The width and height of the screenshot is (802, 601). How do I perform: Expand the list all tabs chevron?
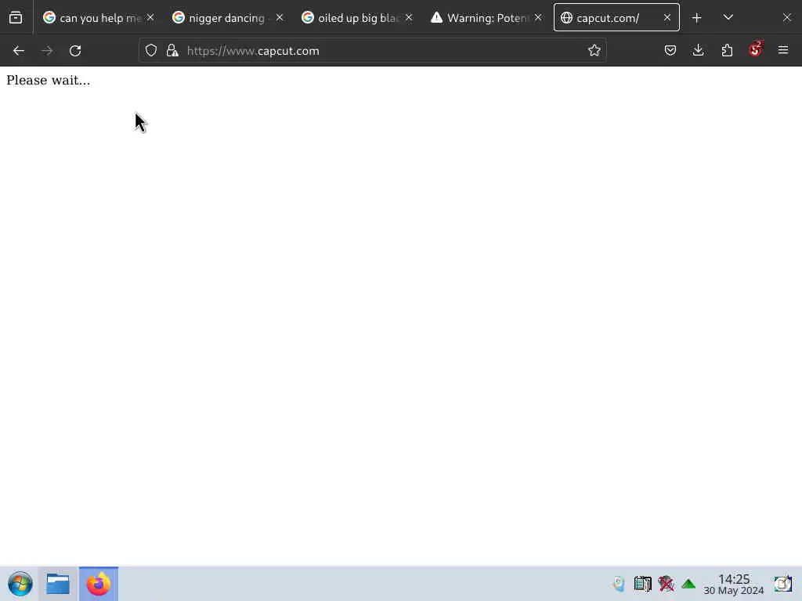click(x=728, y=18)
